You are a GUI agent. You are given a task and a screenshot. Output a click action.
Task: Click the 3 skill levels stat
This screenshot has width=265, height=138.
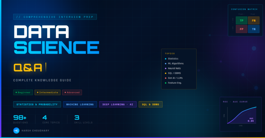click(83, 119)
